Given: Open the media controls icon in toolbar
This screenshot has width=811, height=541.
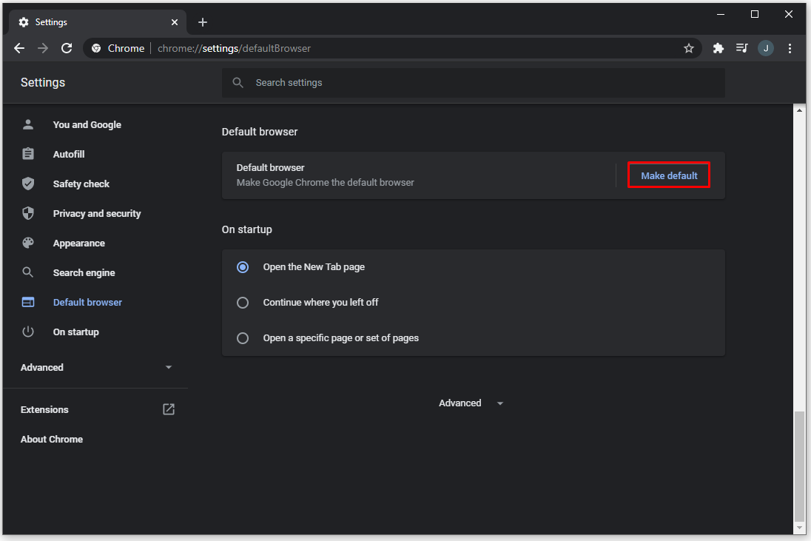Looking at the screenshot, I should [x=741, y=48].
